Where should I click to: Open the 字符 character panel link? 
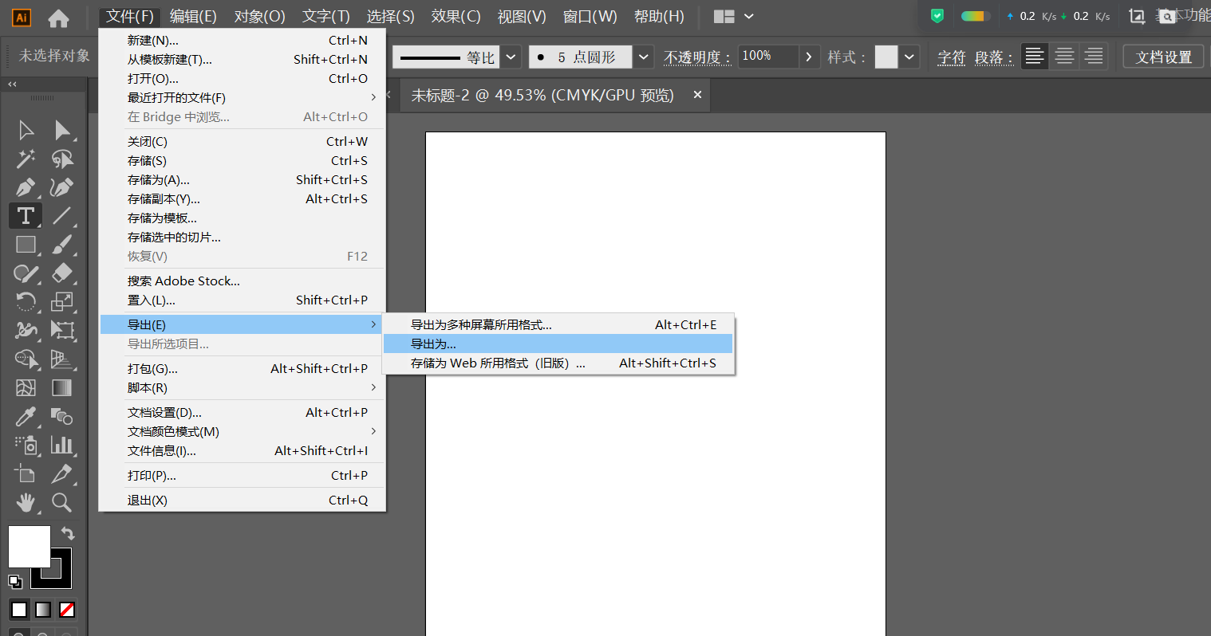pyautogui.click(x=951, y=57)
